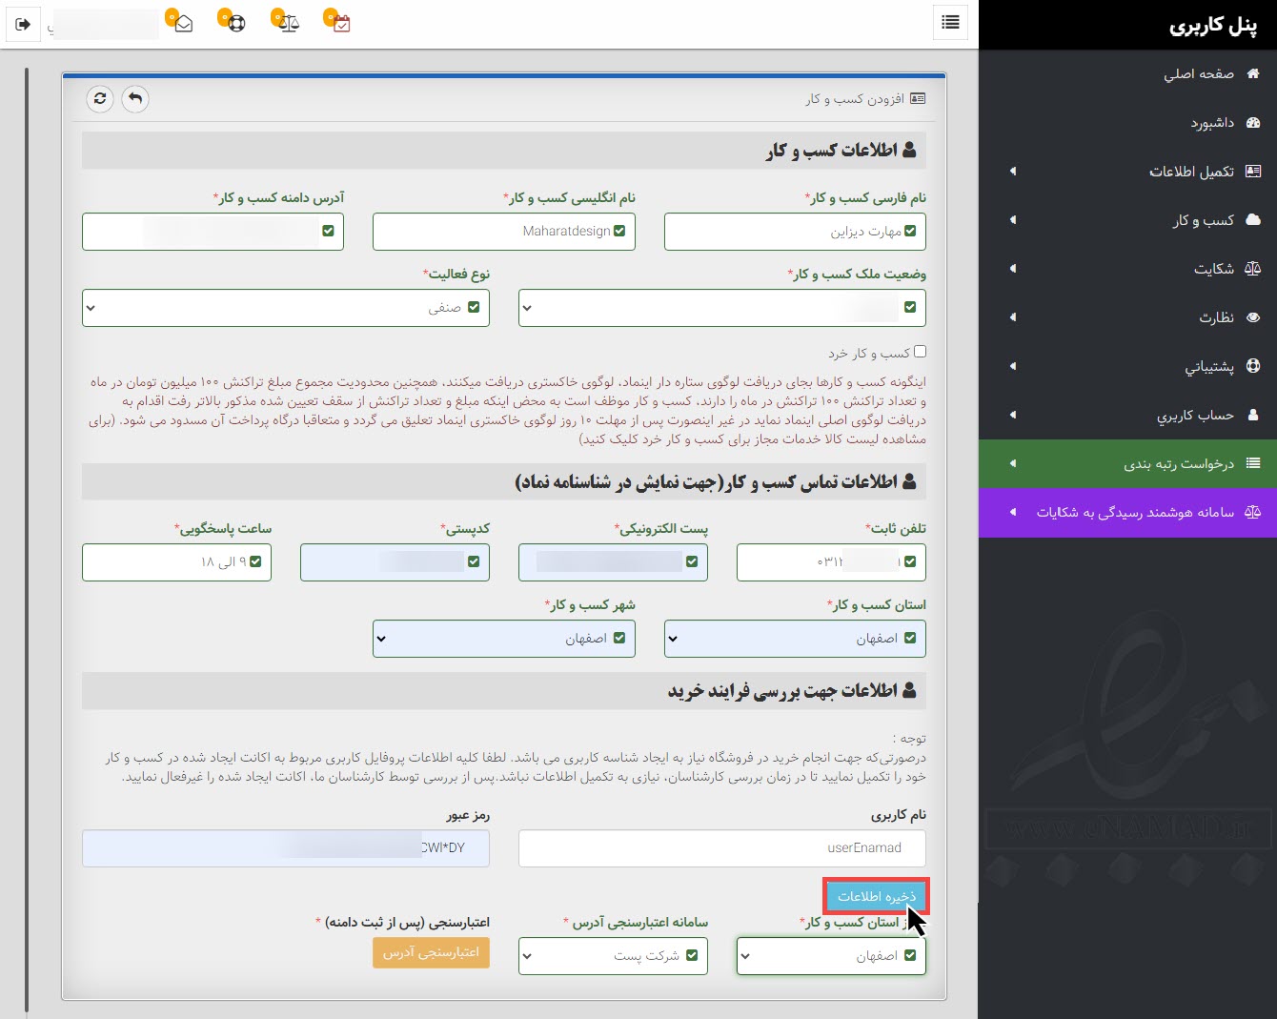Toggle the check mark in آدرس دامنه field

coord(328,231)
